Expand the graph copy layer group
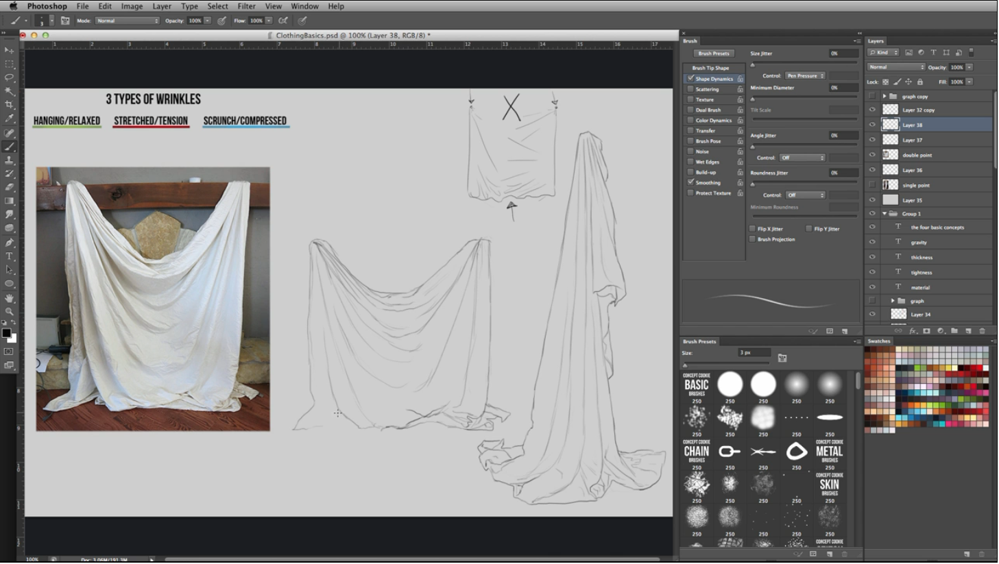The image size is (999, 564). click(x=884, y=96)
